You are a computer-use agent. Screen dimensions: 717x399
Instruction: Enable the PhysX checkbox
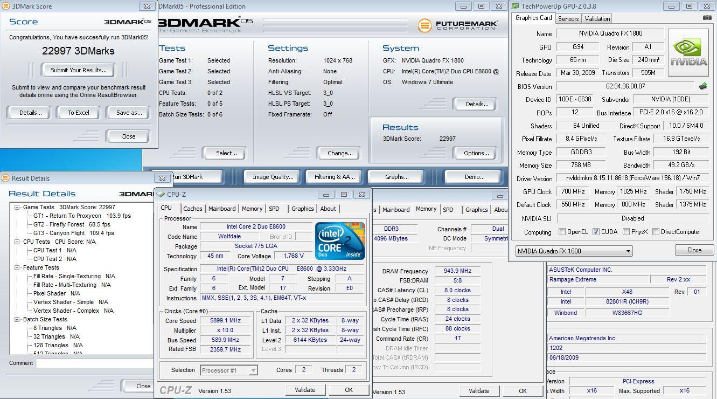(626, 232)
